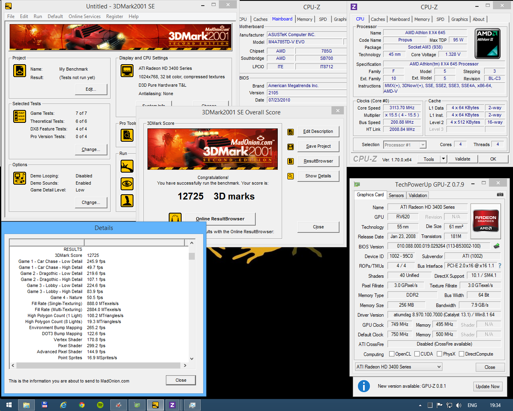
Task: Open the Windows Start button
Action: point(9,405)
